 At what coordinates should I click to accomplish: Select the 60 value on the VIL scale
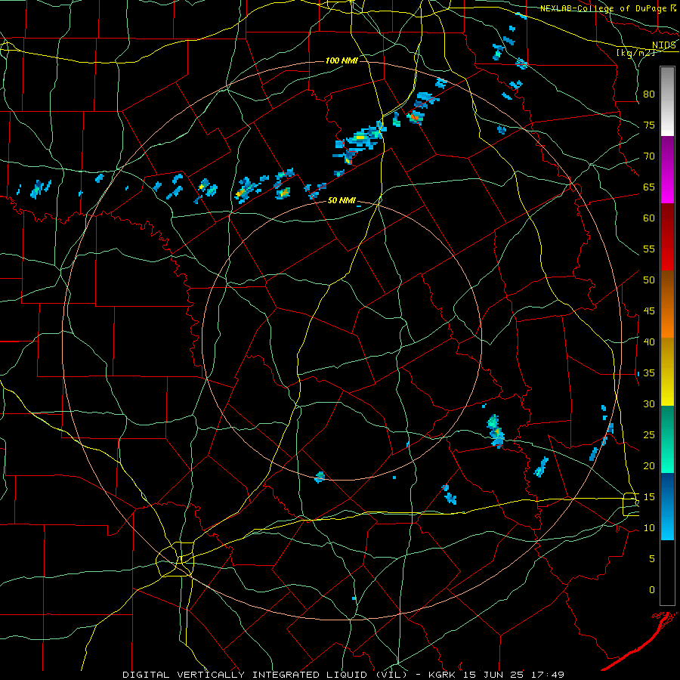click(649, 218)
